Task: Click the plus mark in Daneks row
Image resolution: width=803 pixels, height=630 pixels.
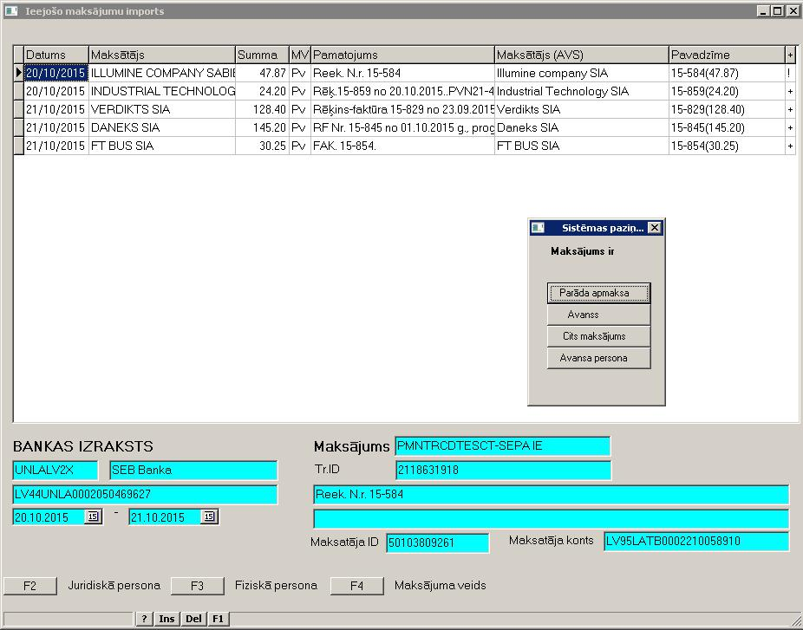Action: pos(790,127)
